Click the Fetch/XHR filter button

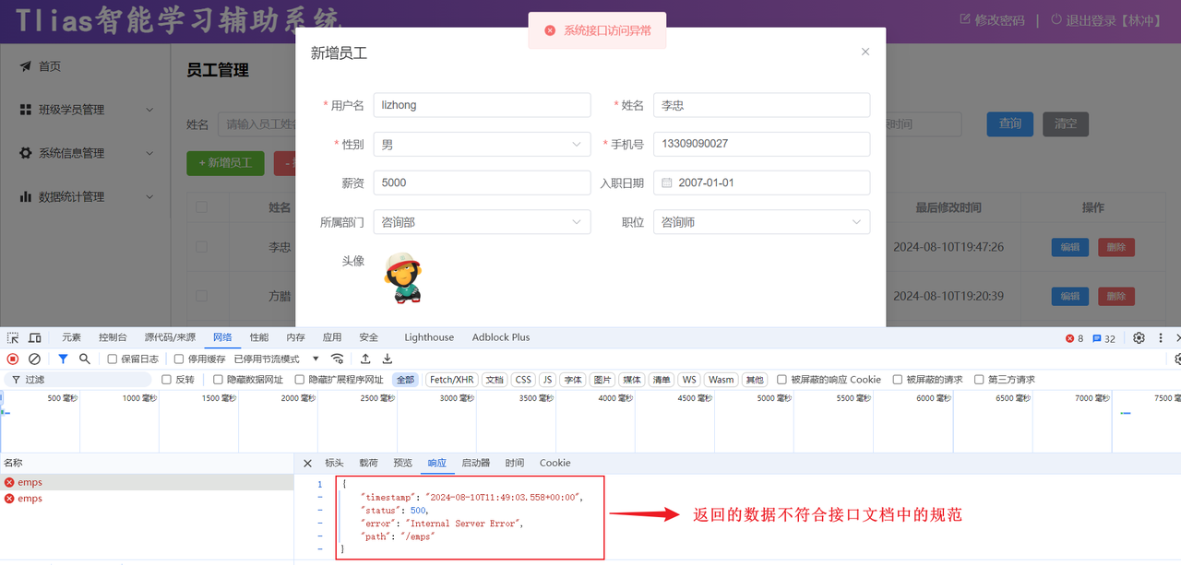451,380
